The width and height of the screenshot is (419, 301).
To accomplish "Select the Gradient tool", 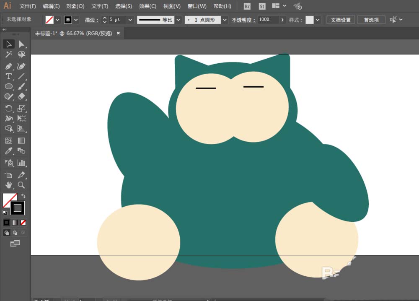I will point(21,140).
